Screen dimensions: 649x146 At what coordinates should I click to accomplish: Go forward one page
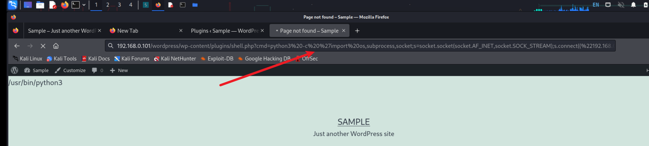pyautogui.click(x=30, y=46)
